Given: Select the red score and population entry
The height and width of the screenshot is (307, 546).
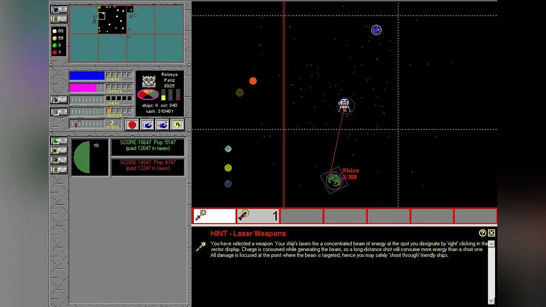Looking at the screenshot, I should (148, 167).
